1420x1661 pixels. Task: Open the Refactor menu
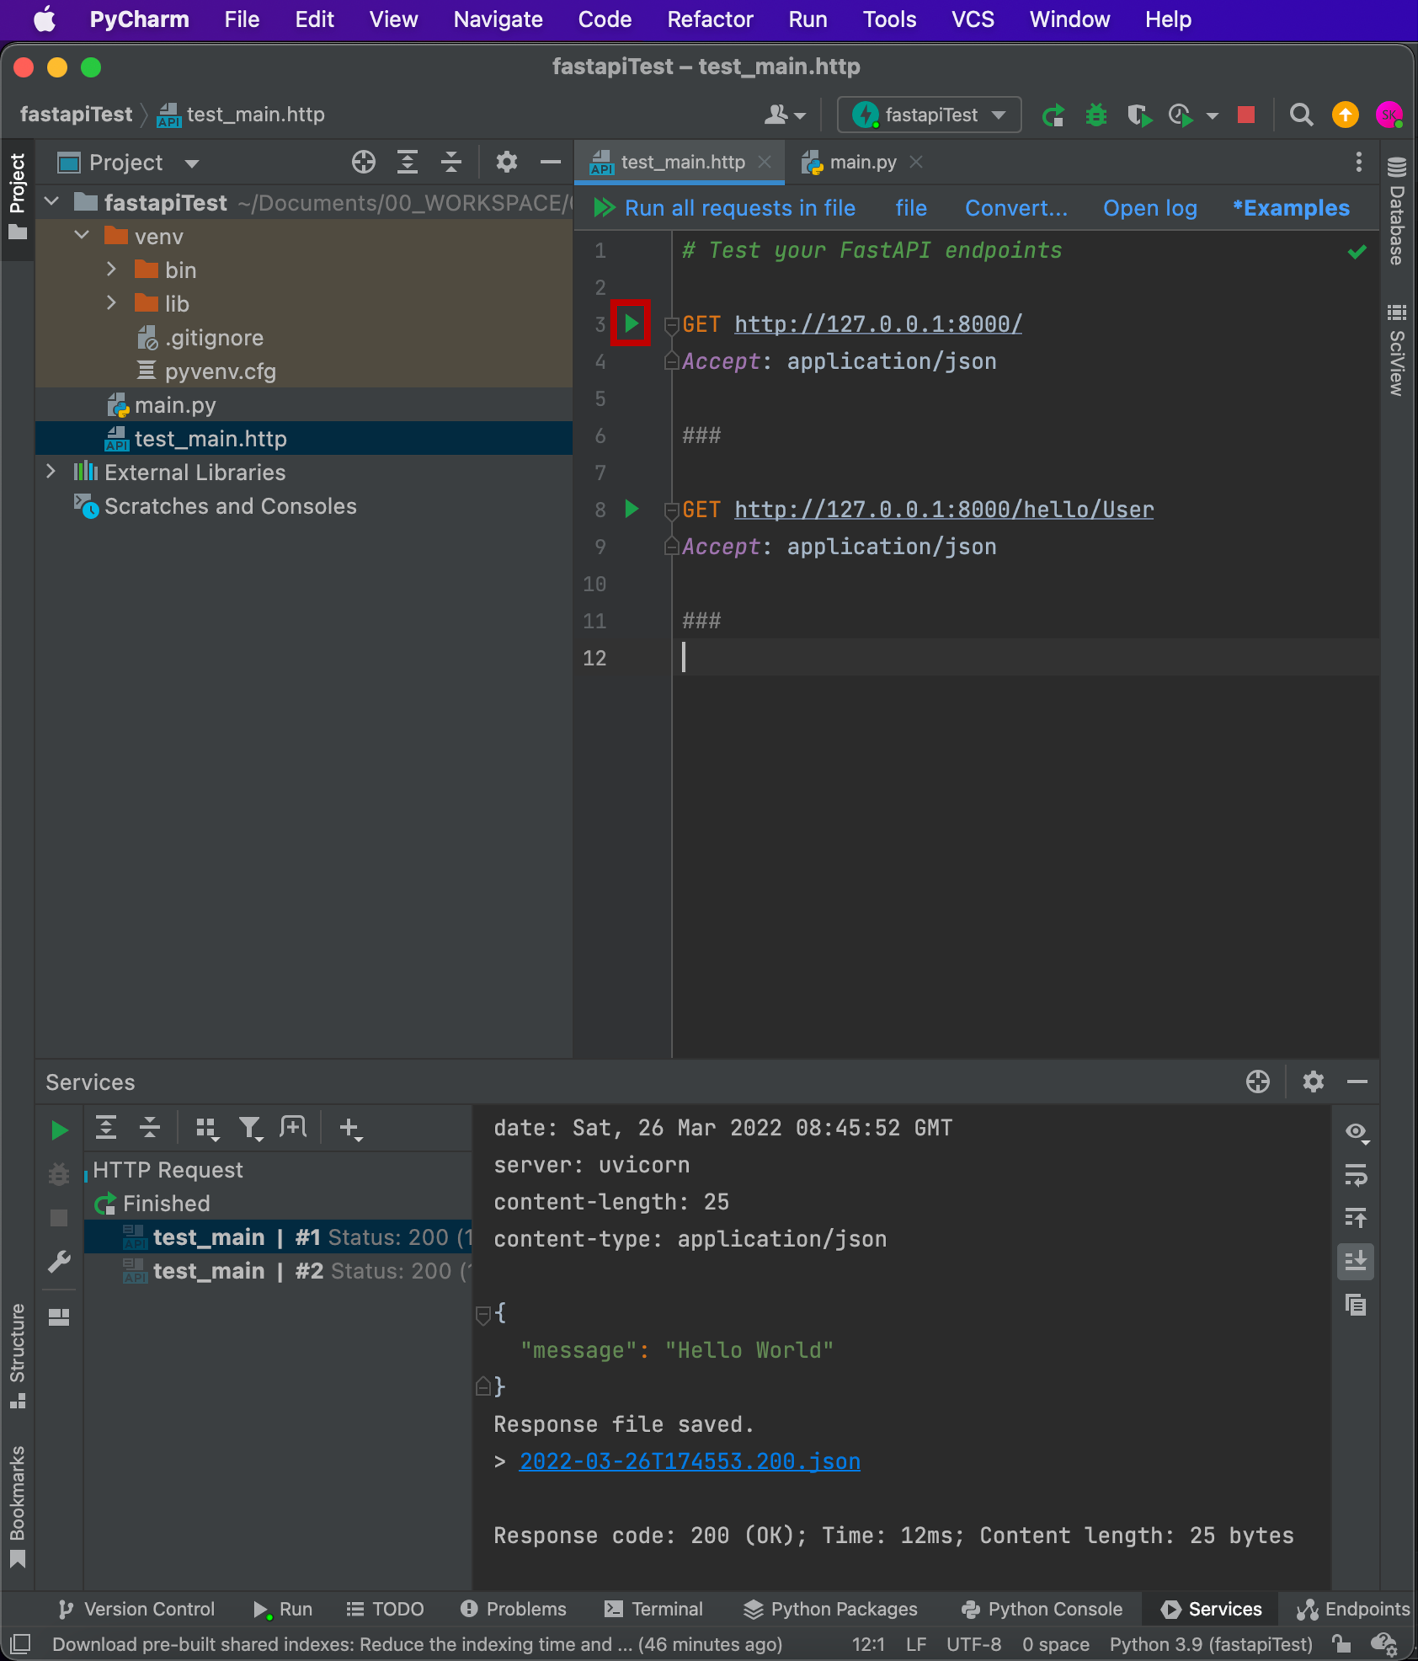[709, 19]
